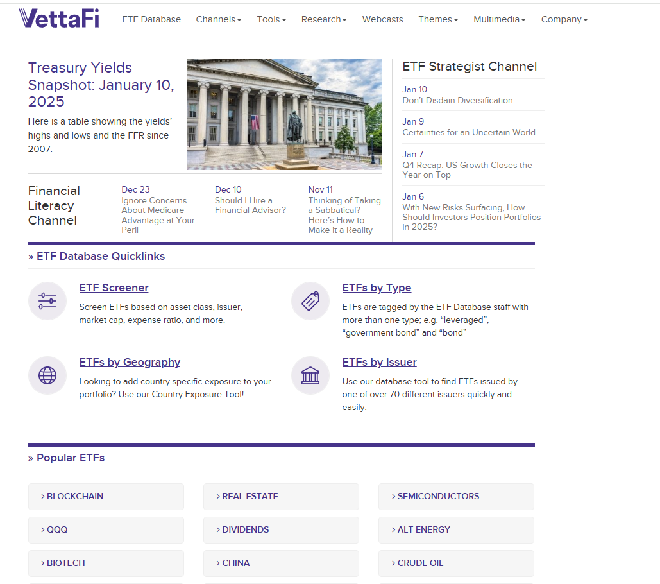Image resolution: width=660 pixels, height=584 pixels.
Task: Click the VettaFi logo
Action: point(59,19)
